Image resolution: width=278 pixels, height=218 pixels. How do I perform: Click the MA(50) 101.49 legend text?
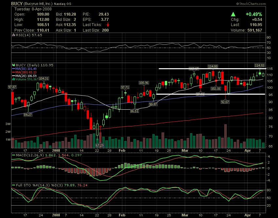pos(26,69)
